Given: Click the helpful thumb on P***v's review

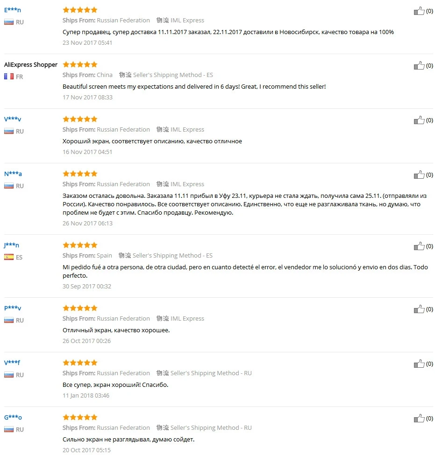Looking at the screenshot, I should click(x=419, y=309).
